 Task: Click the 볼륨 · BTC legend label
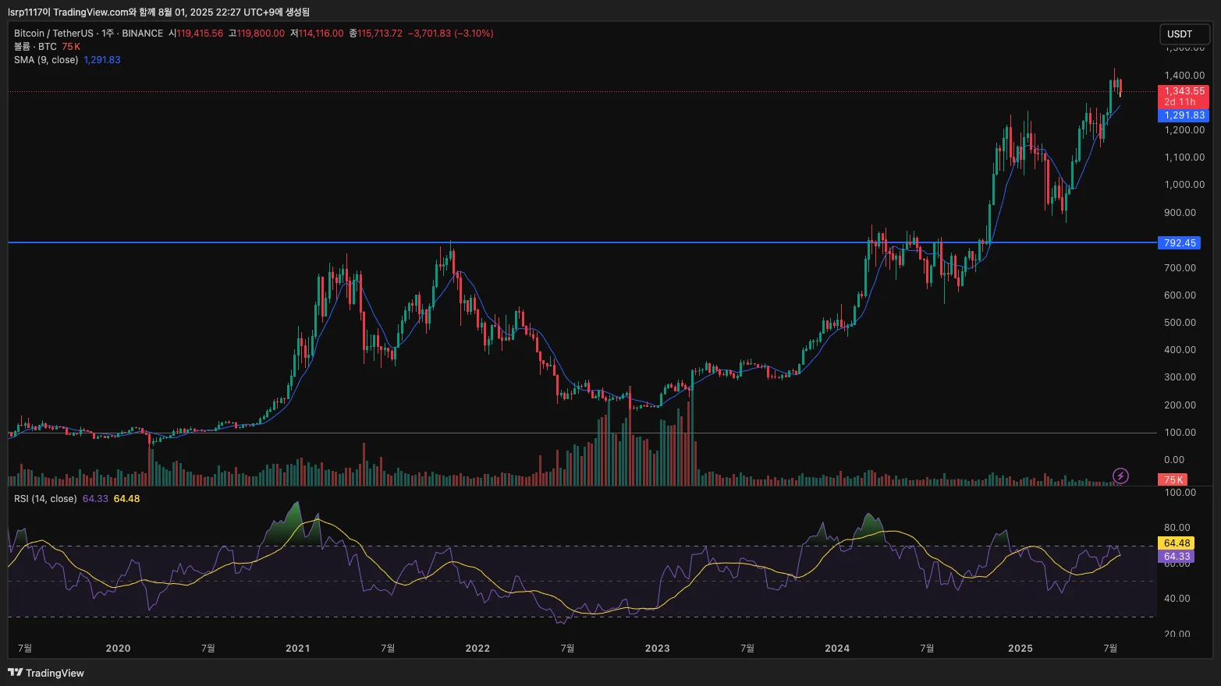tap(35, 47)
